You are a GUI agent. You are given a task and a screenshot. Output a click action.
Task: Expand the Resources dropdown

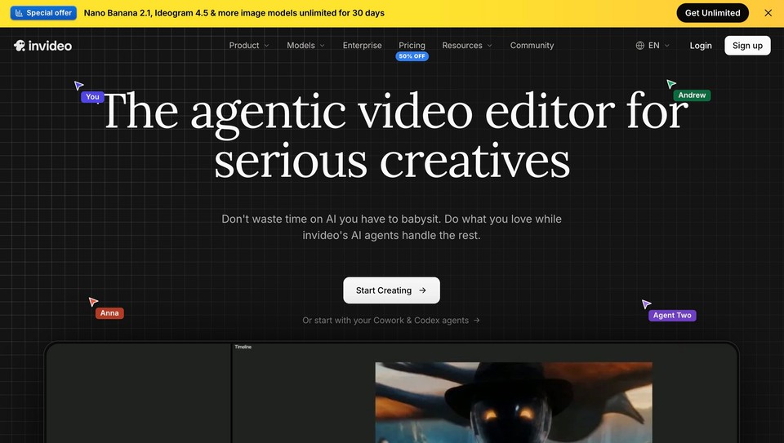click(x=467, y=46)
